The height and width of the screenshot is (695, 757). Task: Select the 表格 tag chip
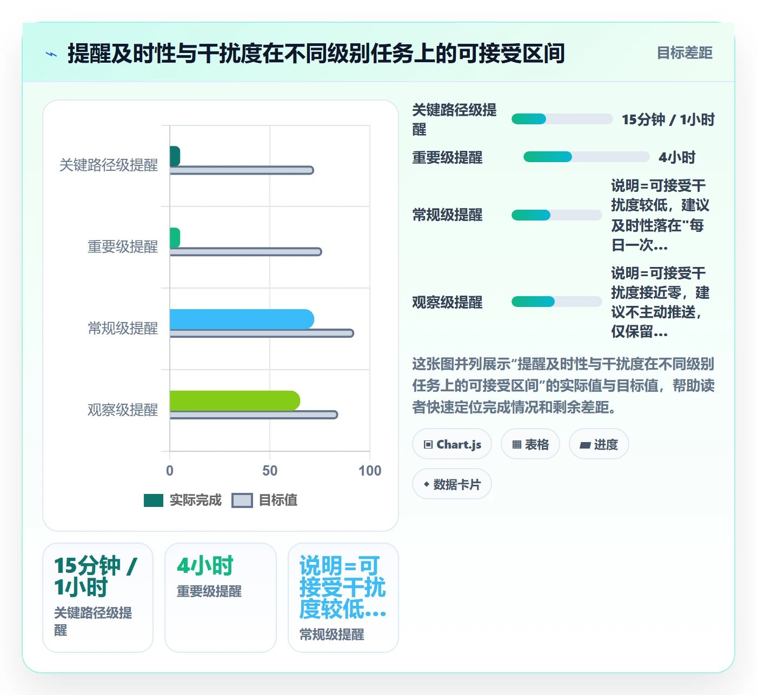pyautogui.click(x=530, y=444)
